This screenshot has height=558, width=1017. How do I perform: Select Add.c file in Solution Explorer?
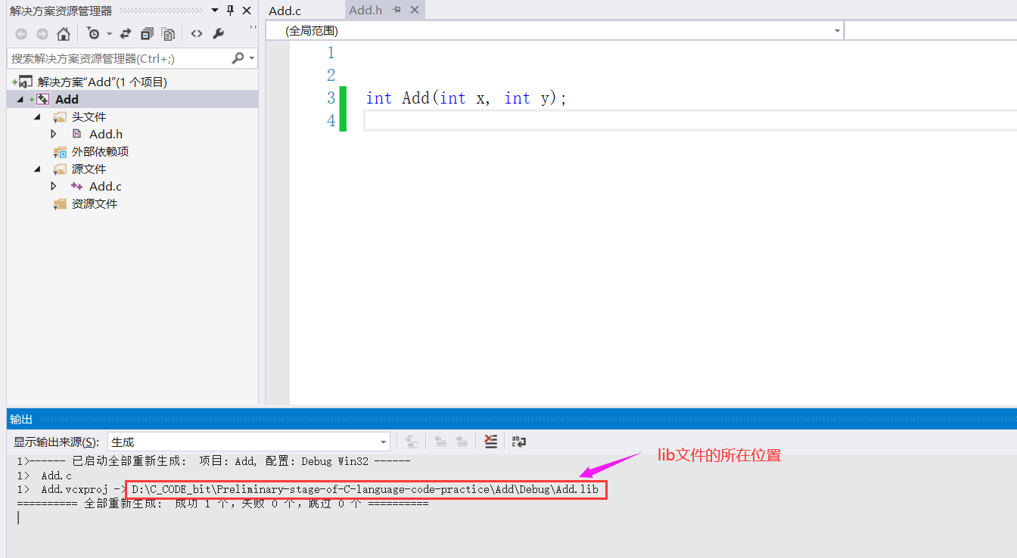click(106, 186)
